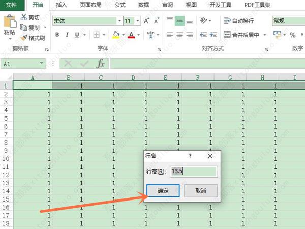The height and width of the screenshot is (229, 305).
Task: Click the insert function fx icon
Action: point(101,63)
